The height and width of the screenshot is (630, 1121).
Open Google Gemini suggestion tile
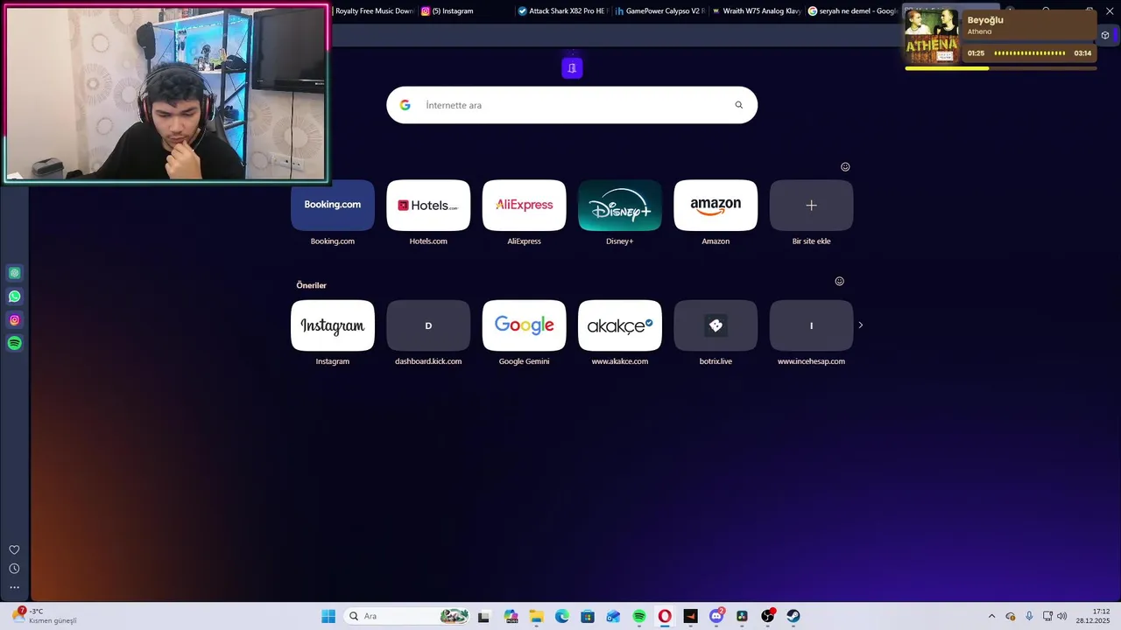[524, 325]
